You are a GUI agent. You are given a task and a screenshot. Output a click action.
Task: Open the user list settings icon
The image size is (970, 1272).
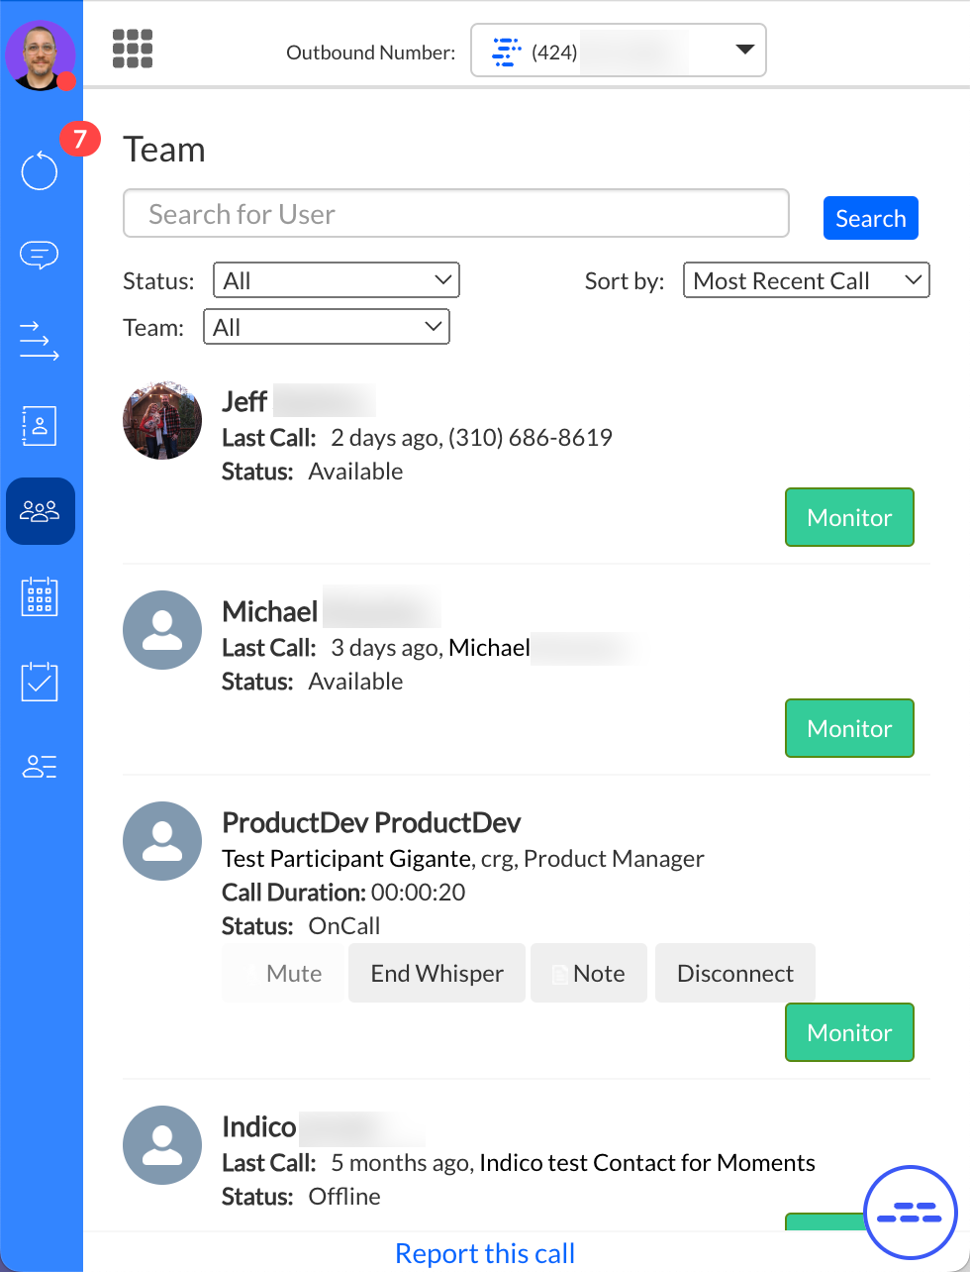pos(40,766)
